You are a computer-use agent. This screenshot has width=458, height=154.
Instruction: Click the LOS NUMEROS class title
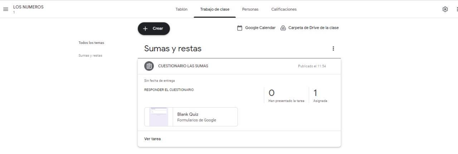(x=28, y=7)
